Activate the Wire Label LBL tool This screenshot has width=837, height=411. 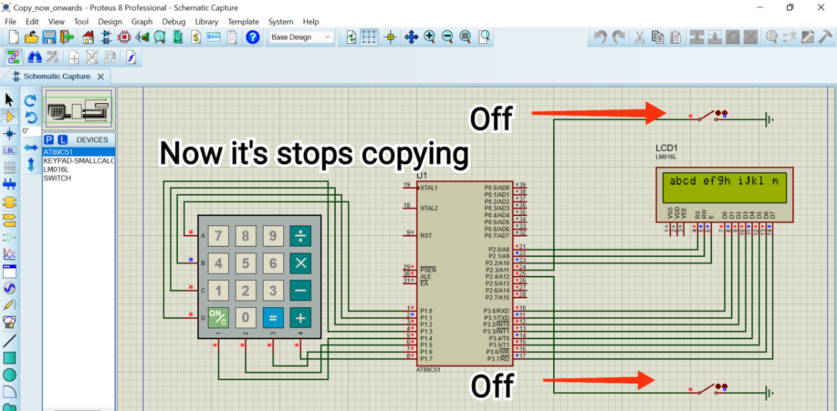point(10,150)
